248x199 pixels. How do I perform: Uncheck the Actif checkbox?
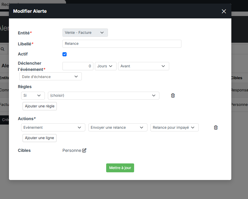65,54
